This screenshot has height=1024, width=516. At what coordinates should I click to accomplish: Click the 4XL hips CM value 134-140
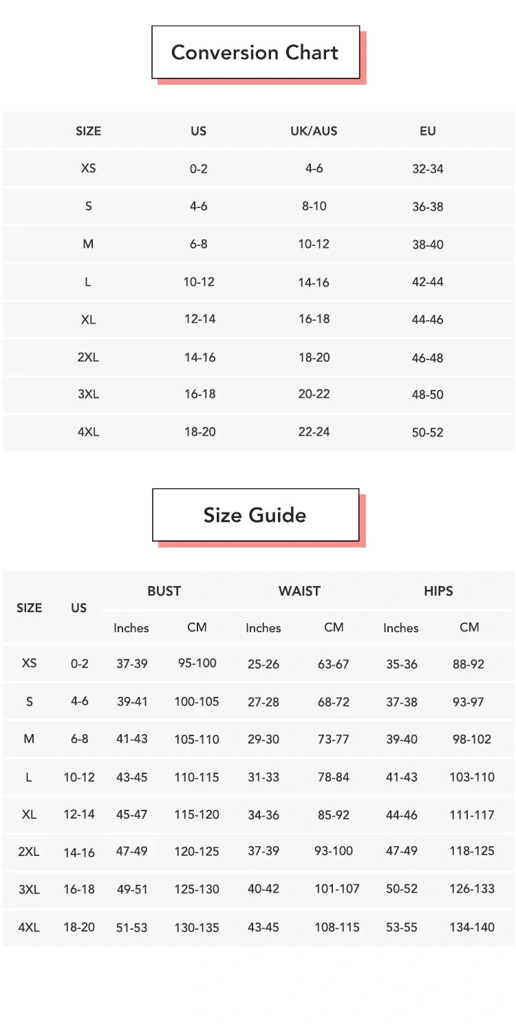coord(472,928)
